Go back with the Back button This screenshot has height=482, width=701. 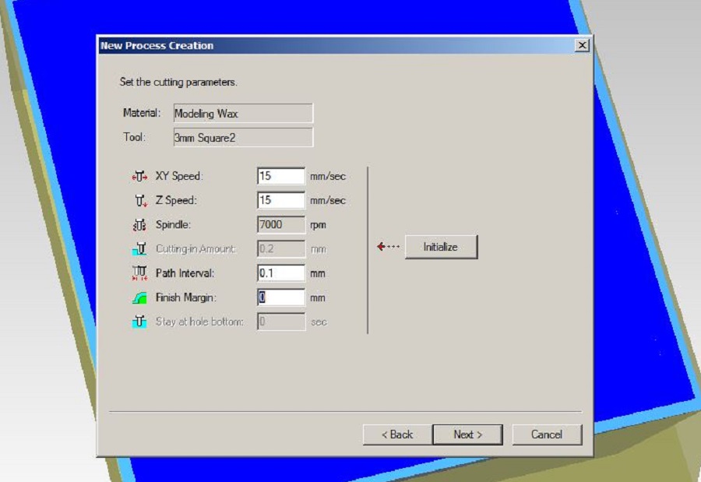(x=397, y=435)
